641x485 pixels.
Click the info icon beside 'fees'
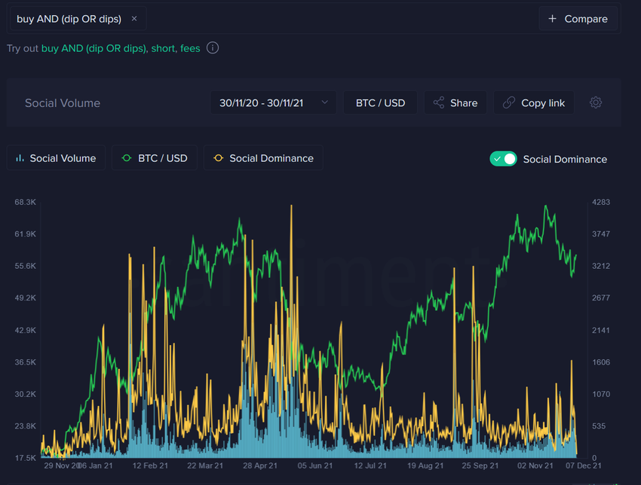(213, 48)
